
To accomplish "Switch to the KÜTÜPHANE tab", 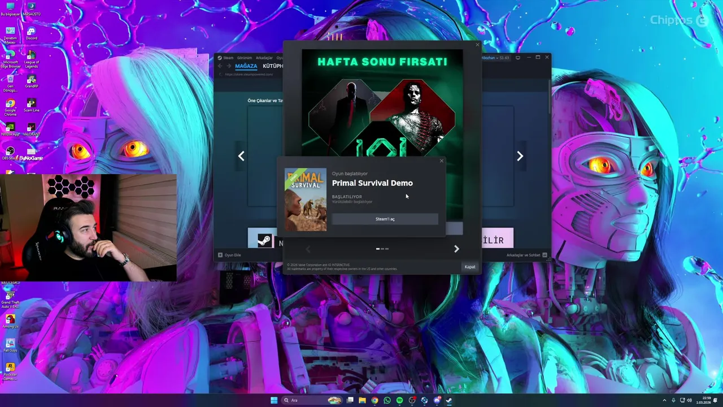I will pyautogui.click(x=272, y=66).
